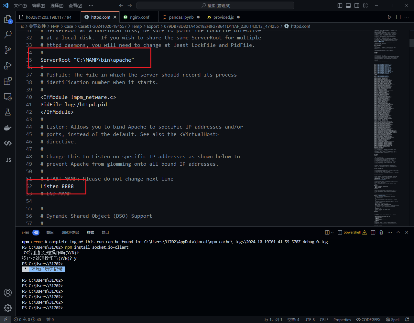The image size is (414, 323).
Task: Go back with the navigation arrow
Action: 121,5
